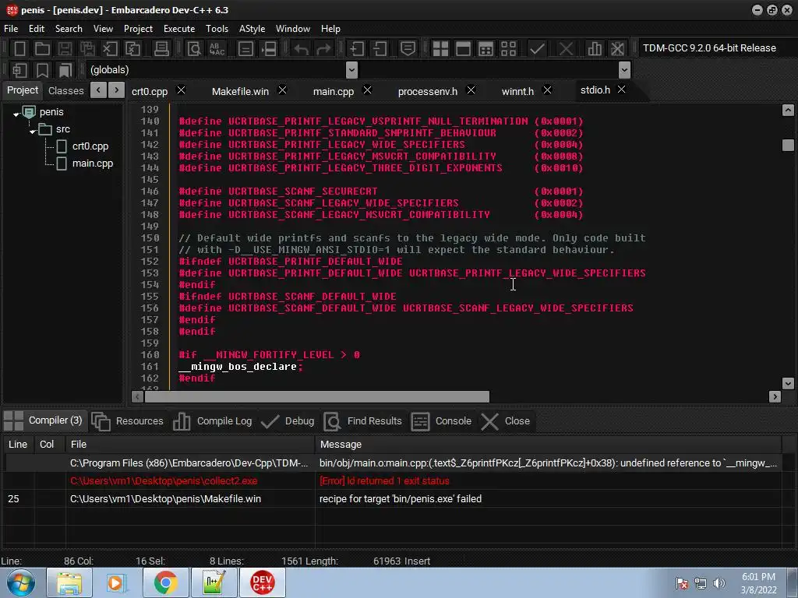Viewport: 798px width, 598px height.
Task: Switch to the main.cpp editor tab
Action: (334, 92)
